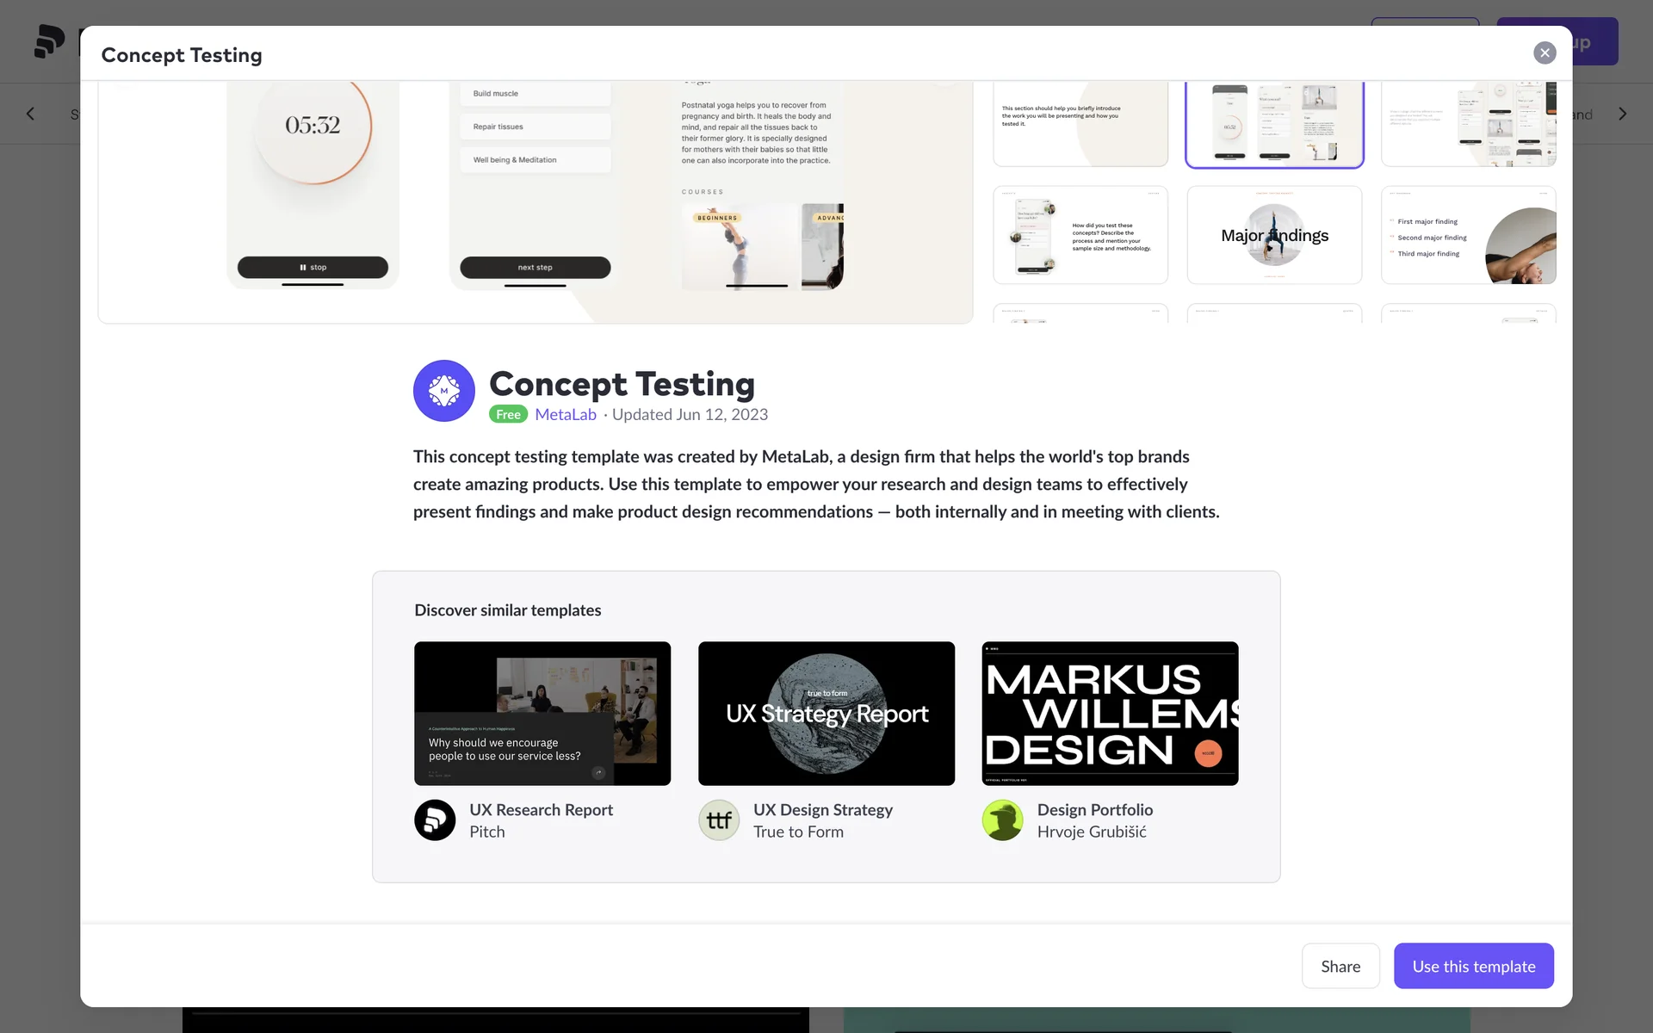This screenshot has height=1033, width=1653.
Task: Select the Major findings slide thumbnail
Action: click(1274, 235)
